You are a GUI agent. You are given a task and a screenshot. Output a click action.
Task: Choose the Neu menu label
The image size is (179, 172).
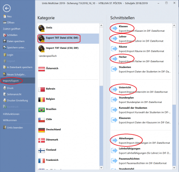pos(9,17)
